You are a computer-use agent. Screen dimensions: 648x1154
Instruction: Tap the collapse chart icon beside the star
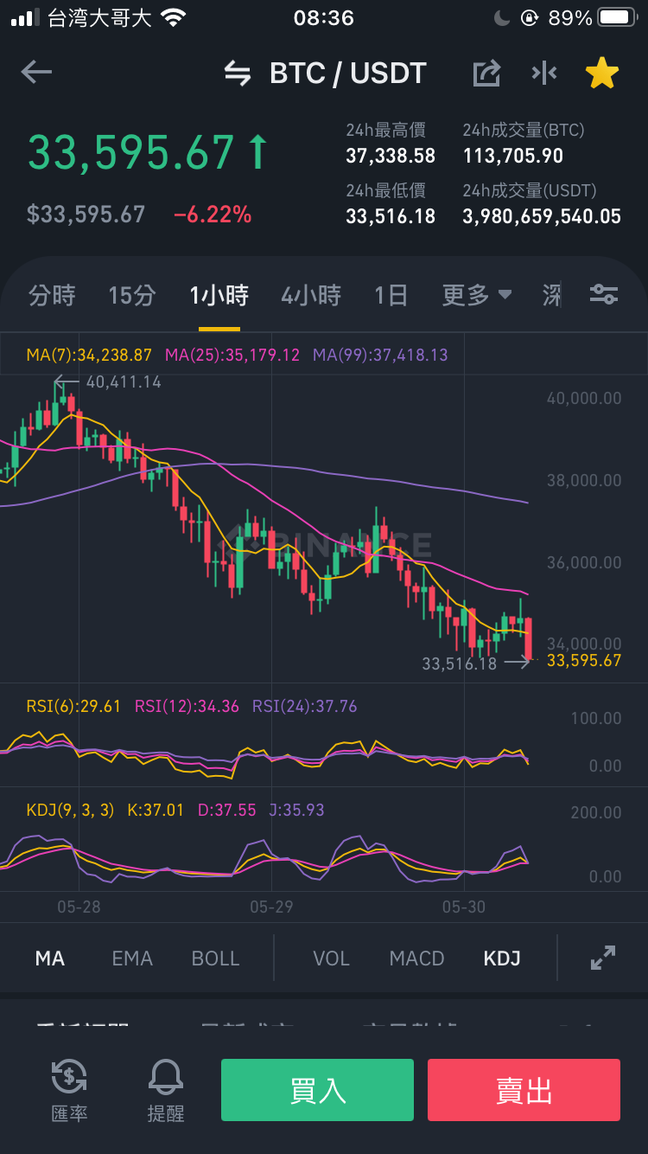(544, 74)
